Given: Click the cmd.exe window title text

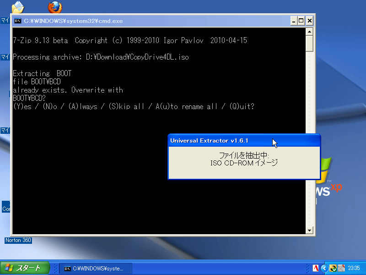Looking at the screenshot, I should pyautogui.click(x=73, y=21).
